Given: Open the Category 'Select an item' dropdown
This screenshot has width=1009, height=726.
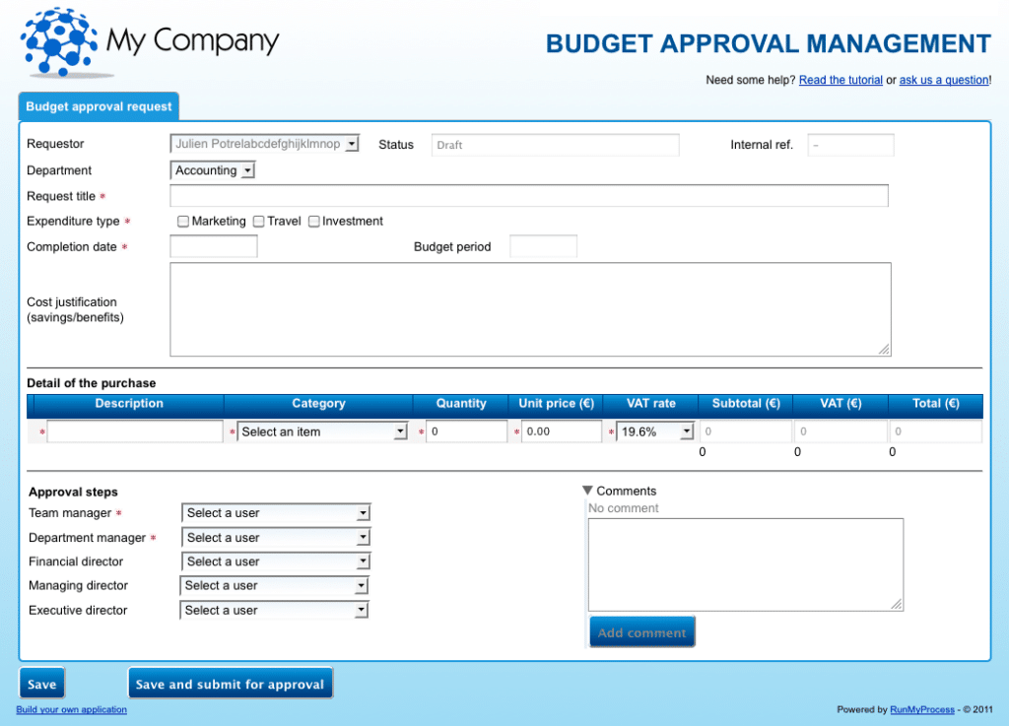Looking at the screenshot, I should point(322,431).
